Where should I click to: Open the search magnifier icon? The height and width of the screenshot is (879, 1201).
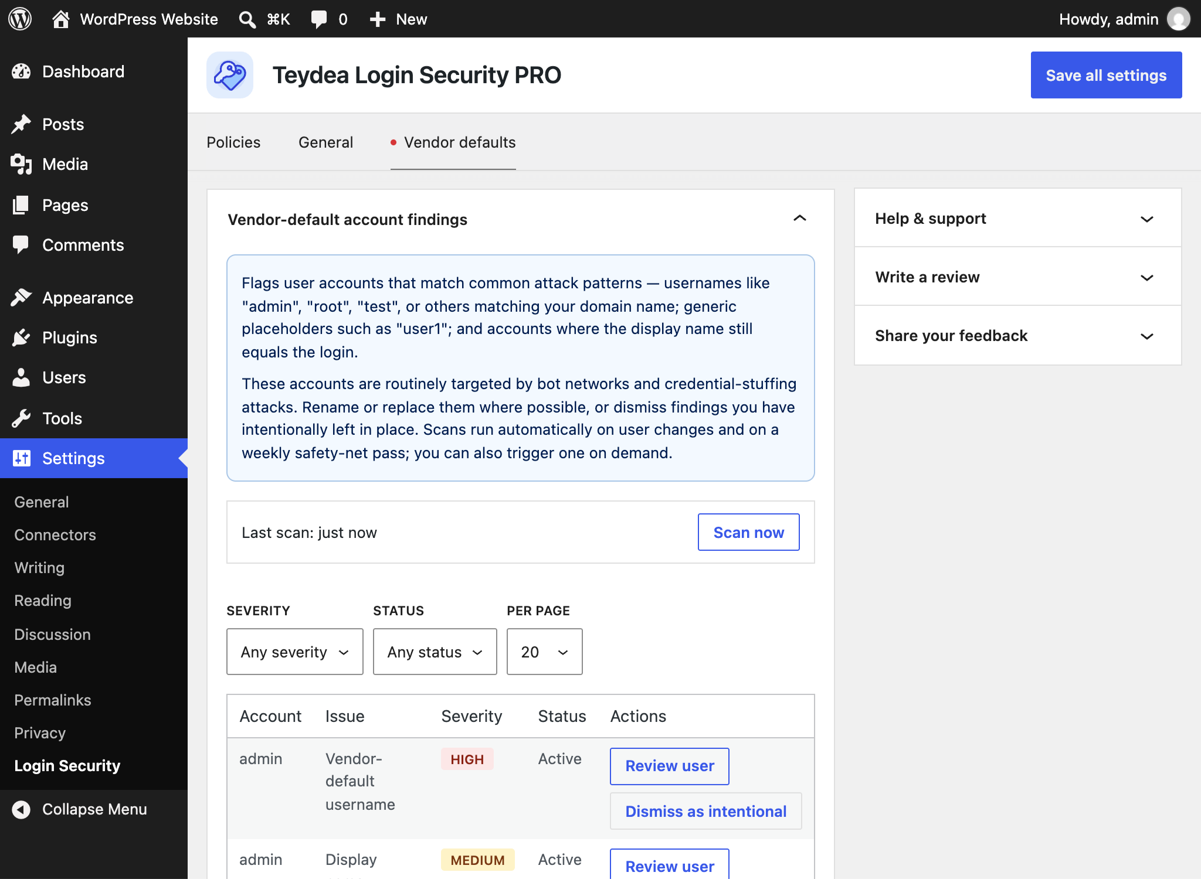(x=247, y=19)
